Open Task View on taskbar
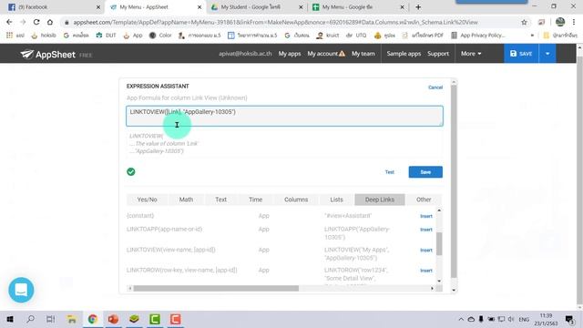This screenshot has width=583, height=328. [51, 319]
